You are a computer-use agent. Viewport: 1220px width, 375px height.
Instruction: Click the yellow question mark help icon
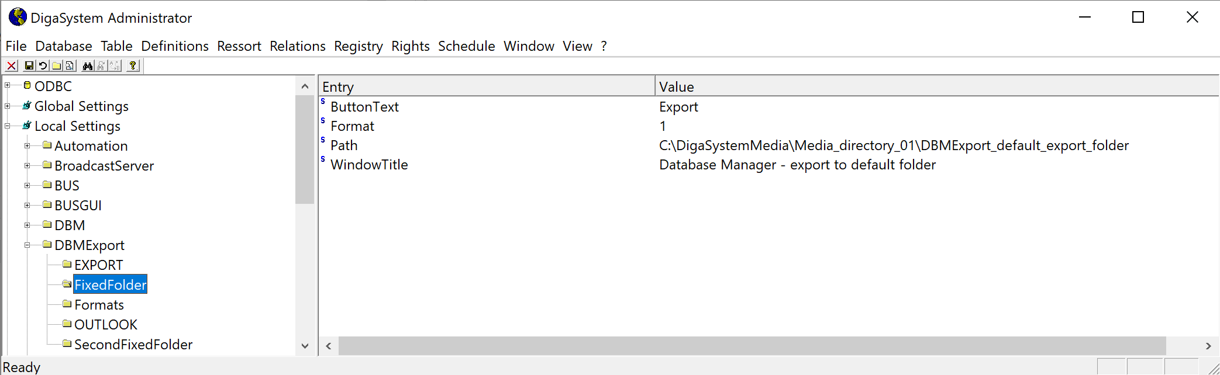[x=133, y=66]
